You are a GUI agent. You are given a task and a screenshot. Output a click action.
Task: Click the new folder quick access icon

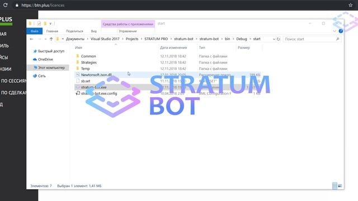point(45,23)
